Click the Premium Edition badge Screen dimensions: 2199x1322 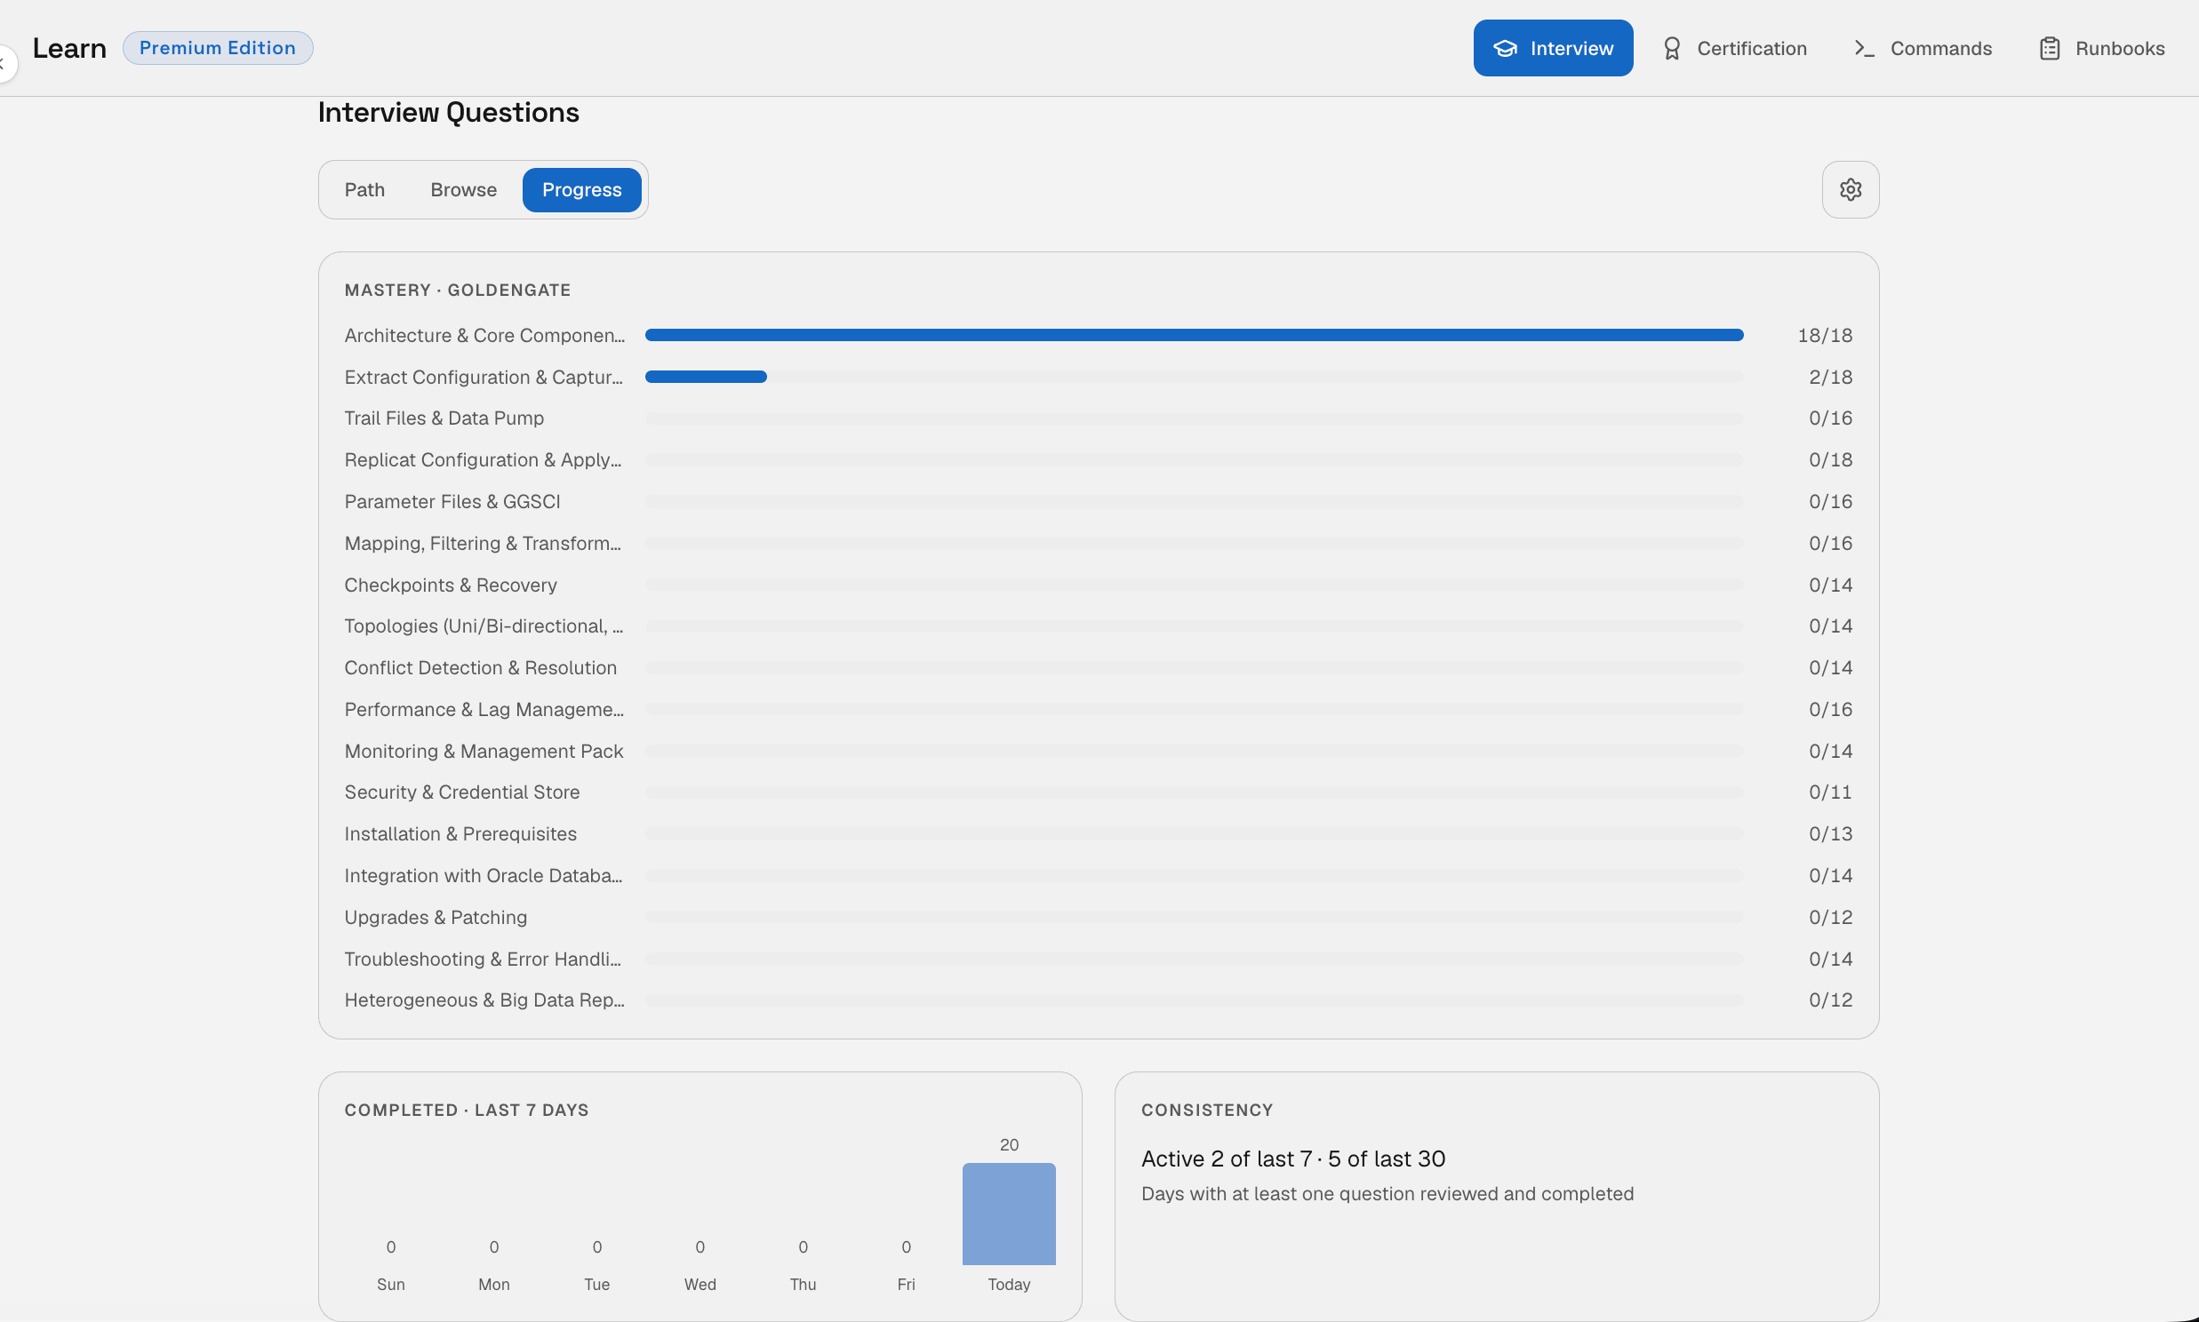click(218, 48)
